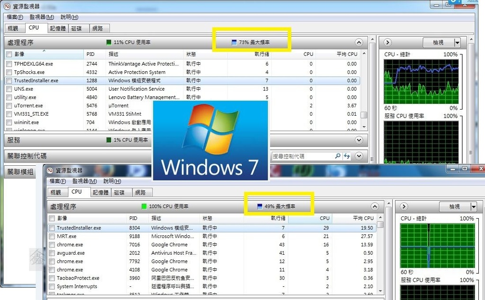Viewport: 485px width, 300px height.
Task: Switch to the 記憶體 tab in the back window
Action: [x=58, y=28]
